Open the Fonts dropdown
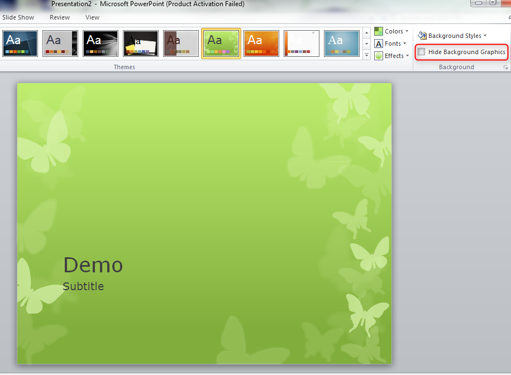This screenshot has width=511, height=375. pyautogui.click(x=391, y=44)
